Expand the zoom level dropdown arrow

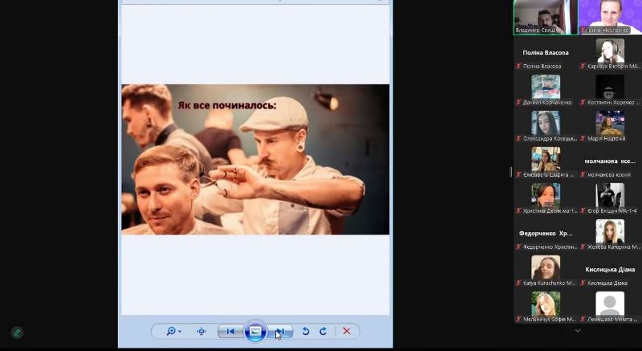coord(180,332)
